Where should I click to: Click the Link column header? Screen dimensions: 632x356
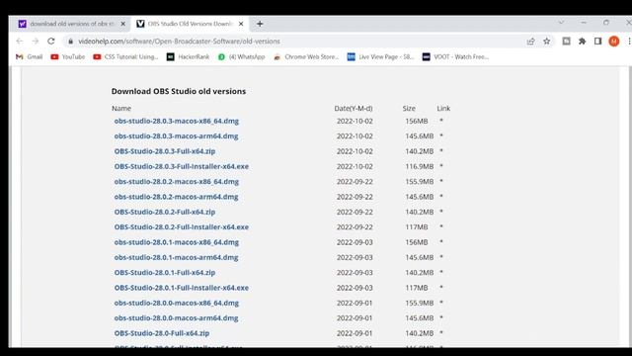(443, 108)
